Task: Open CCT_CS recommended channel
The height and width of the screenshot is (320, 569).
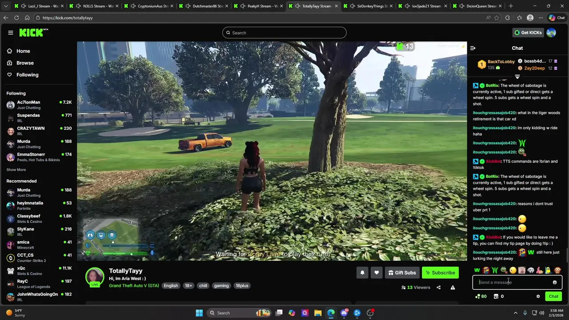Action: point(39,258)
